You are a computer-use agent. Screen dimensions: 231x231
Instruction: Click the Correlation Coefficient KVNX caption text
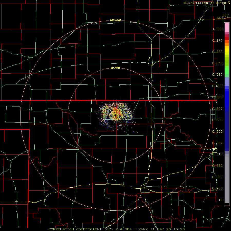click(117, 229)
